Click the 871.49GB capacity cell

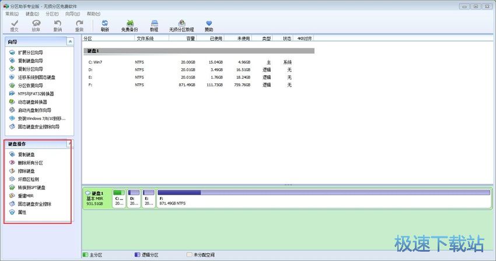pyautogui.click(x=187, y=84)
